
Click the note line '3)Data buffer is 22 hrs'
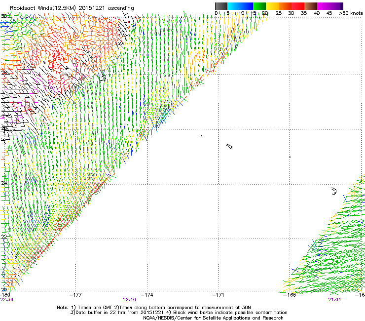coord(179,313)
